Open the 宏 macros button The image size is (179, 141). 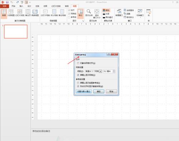pyautogui.click(x=149, y=13)
